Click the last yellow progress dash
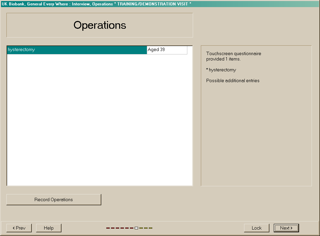Viewport: 320px width, 236px height. click(x=151, y=228)
